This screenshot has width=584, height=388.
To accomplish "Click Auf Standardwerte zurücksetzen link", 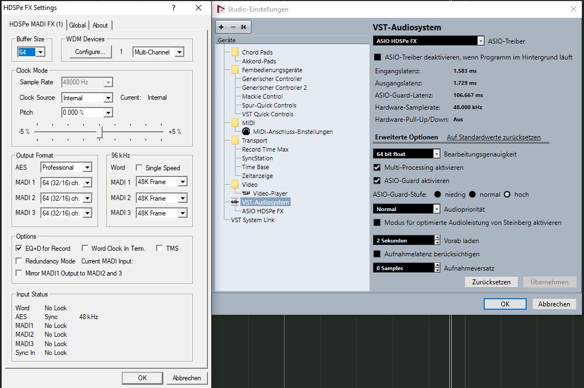I will (x=494, y=137).
